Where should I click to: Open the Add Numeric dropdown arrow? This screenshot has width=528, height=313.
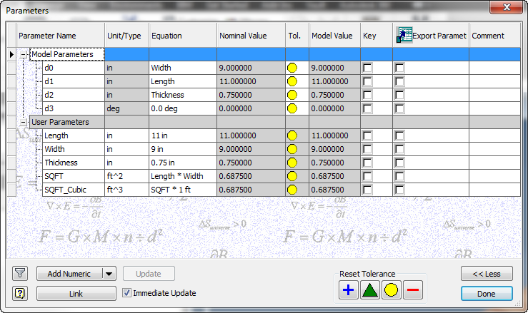[x=109, y=274]
